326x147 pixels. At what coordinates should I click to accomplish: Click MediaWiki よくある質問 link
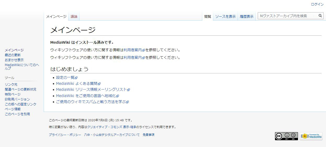(77, 84)
